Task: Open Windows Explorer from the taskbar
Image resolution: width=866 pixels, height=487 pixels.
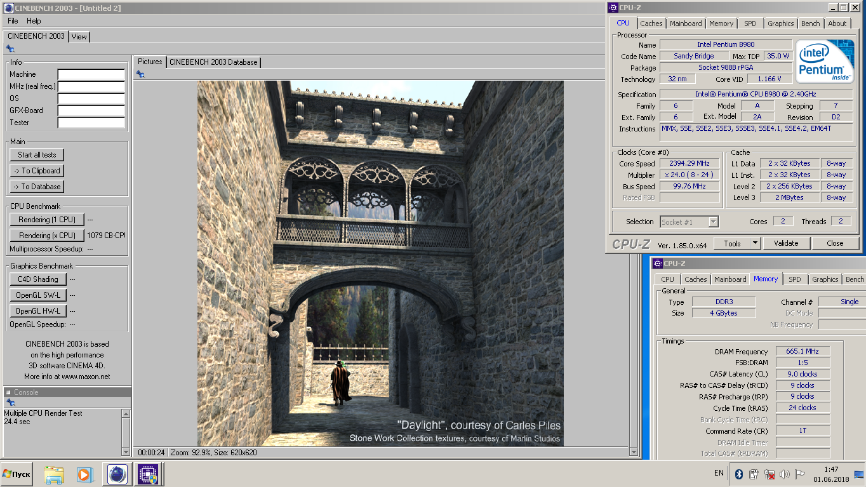Action: [54, 474]
